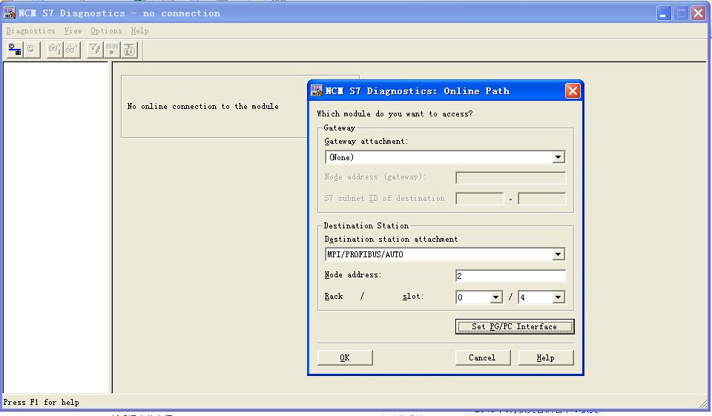Click the 'Rack' label
Viewport: 712px width, 416px height.
334,296
